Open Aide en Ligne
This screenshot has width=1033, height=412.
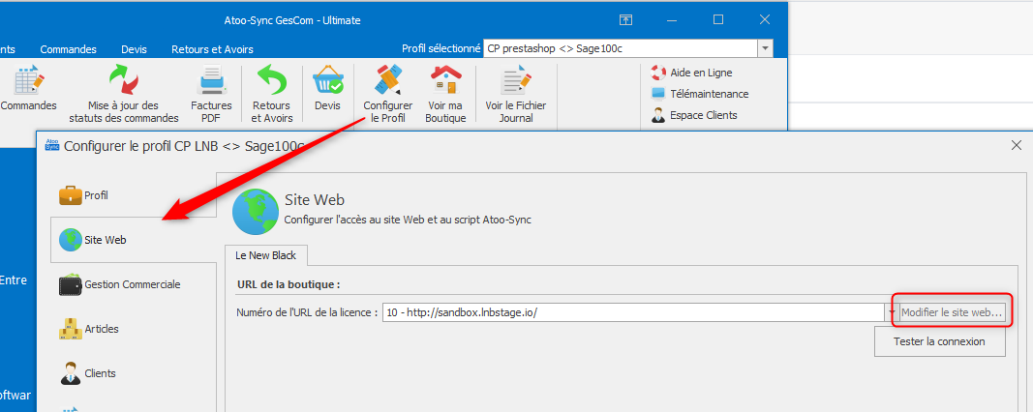tap(692, 73)
